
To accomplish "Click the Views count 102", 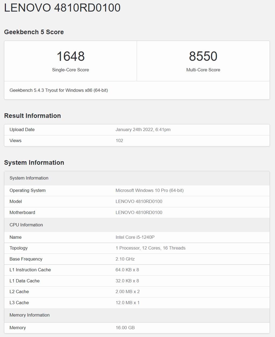I will pyautogui.click(x=119, y=141).
